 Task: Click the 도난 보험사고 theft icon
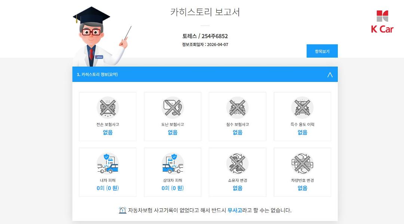172,108
